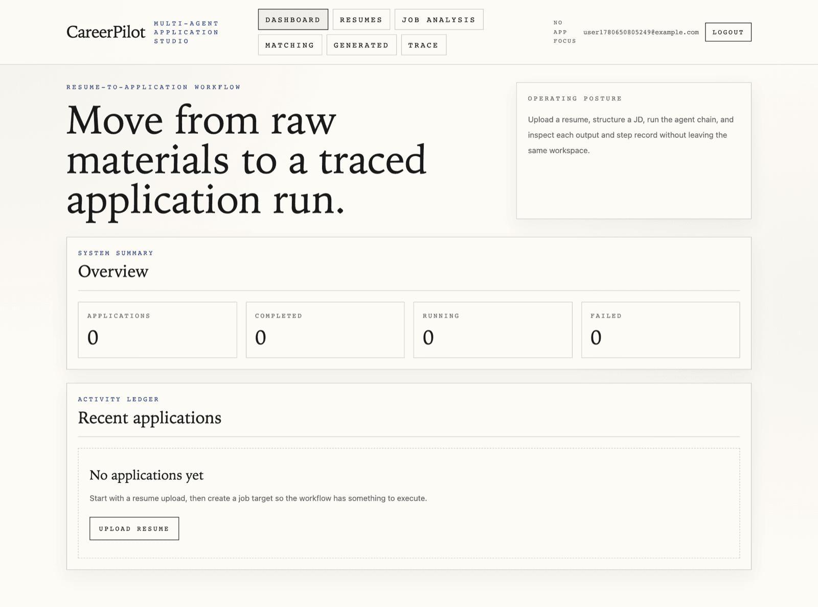Click the Running count card

click(x=493, y=330)
